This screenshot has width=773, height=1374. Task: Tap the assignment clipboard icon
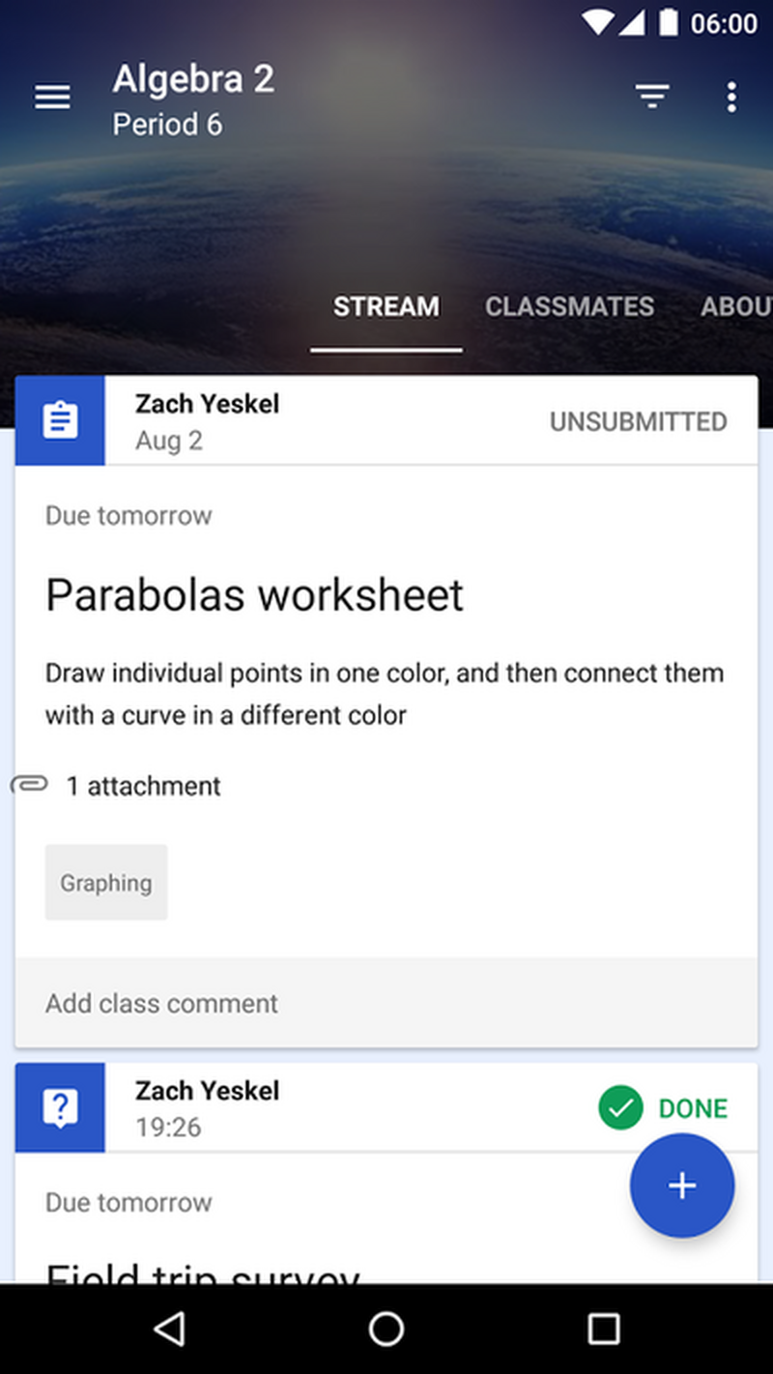[x=60, y=421]
